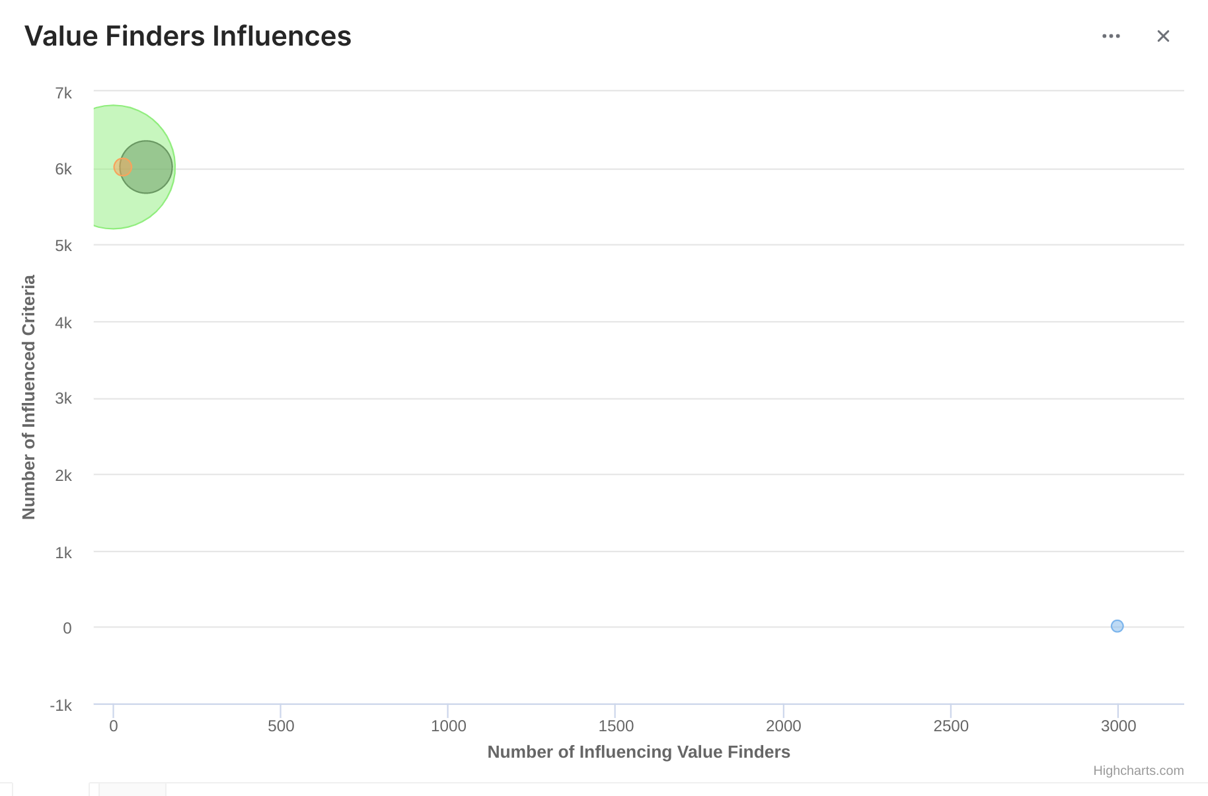Click the 1500 x-axis tick label
Image resolution: width=1208 pixels, height=796 pixels.
point(615,726)
